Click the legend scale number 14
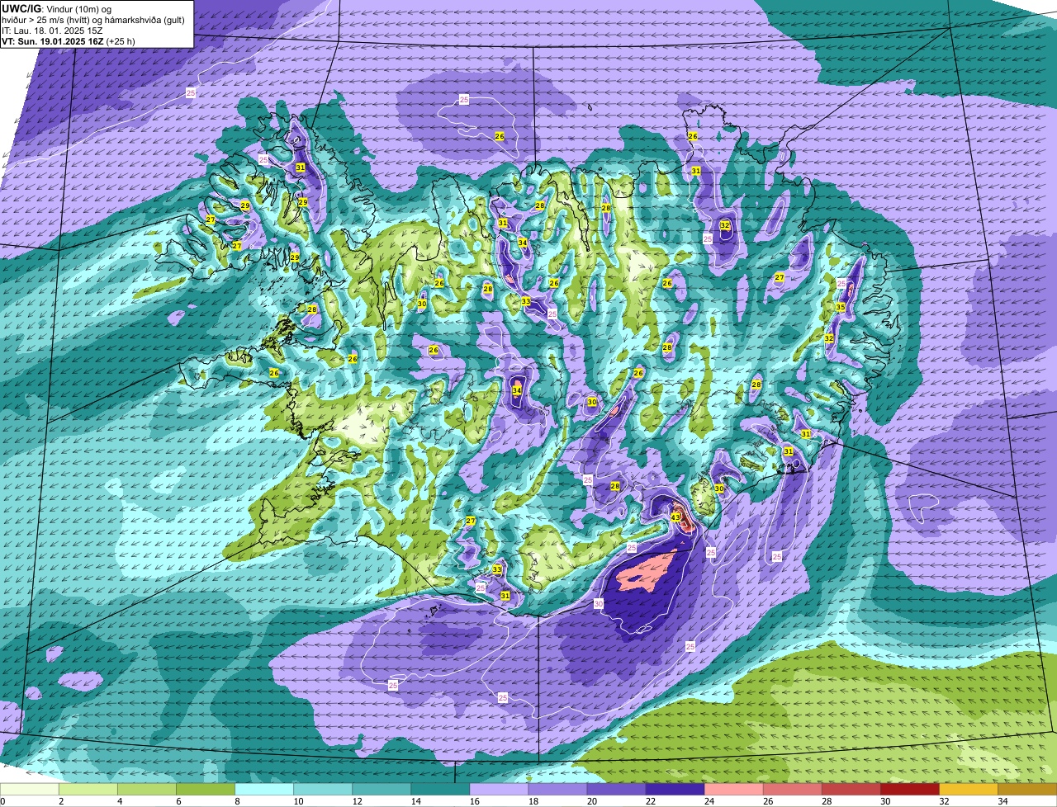 coord(415,801)
